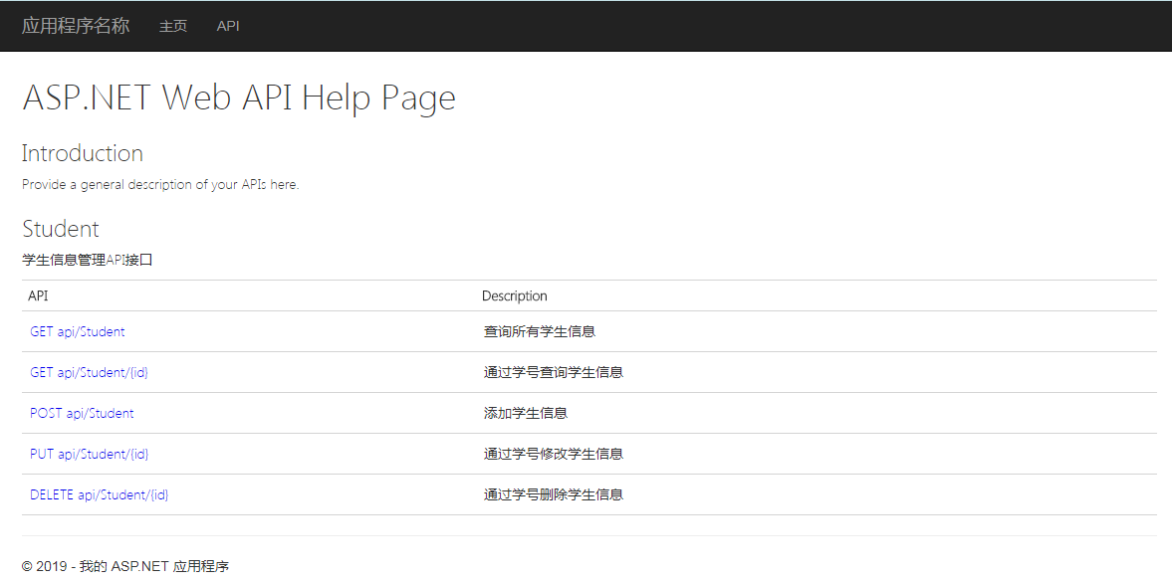
Task: Open the DELETE api/Student/{id} endpoint link
Action: click(99, 493)
